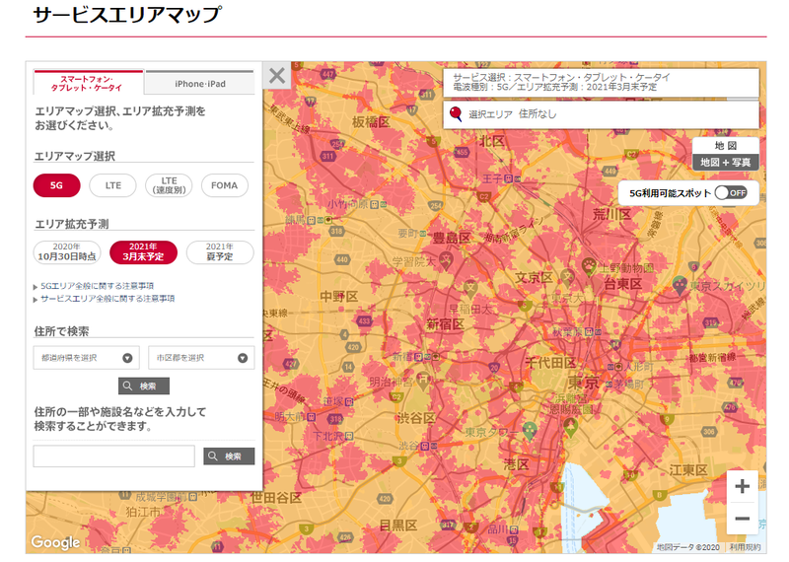The width and height of the screenshot is (789, 562).
Task: Click the 渋谷区 label on the map
Action: tap(416, 418)
